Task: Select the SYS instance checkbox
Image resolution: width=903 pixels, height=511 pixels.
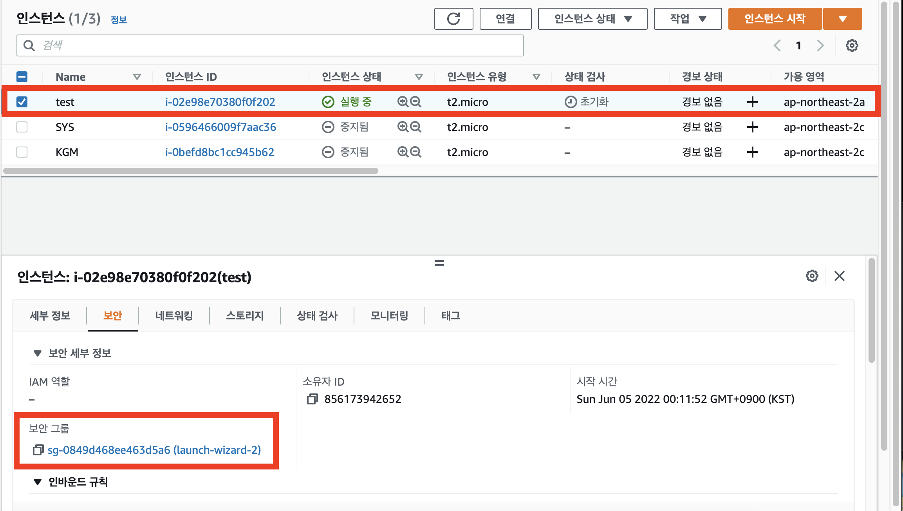Action: click(x=22, y=127)
